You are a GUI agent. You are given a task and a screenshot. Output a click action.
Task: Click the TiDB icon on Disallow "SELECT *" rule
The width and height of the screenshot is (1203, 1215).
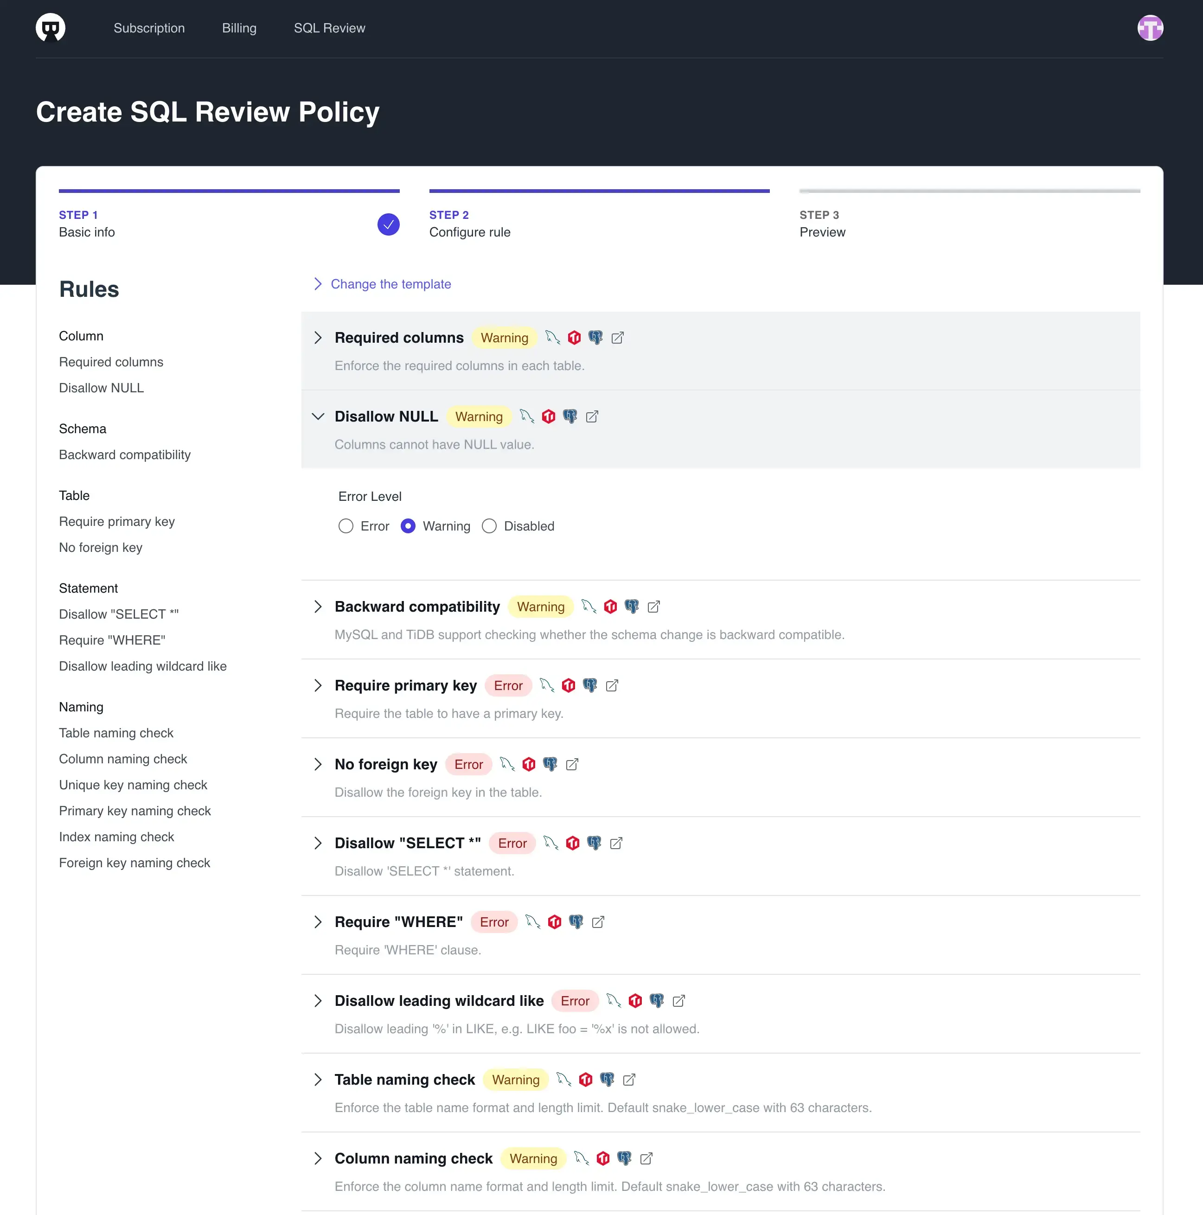[x=572, y=843]
